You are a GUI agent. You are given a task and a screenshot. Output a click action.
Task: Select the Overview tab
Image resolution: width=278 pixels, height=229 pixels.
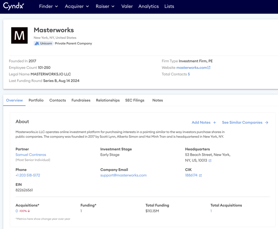14,100
